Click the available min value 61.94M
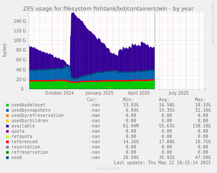Viewport: 217px width, 173px height. point(131,126)
